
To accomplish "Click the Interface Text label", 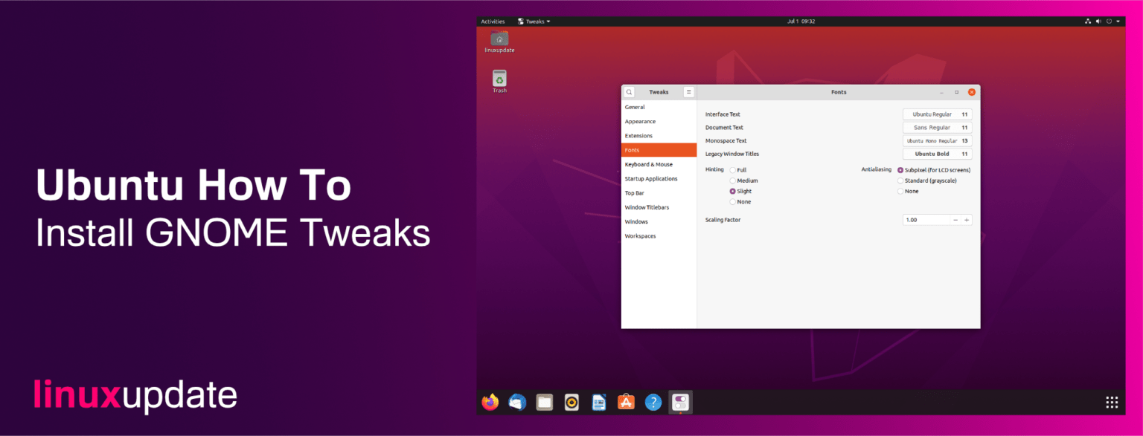I will tap(723, 114).
